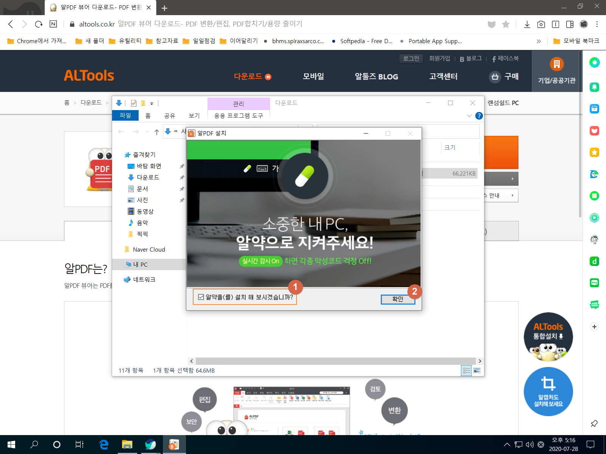Select 문서 in the navigation pane
The height and width of the screenshot is (454, 606).
138,189
